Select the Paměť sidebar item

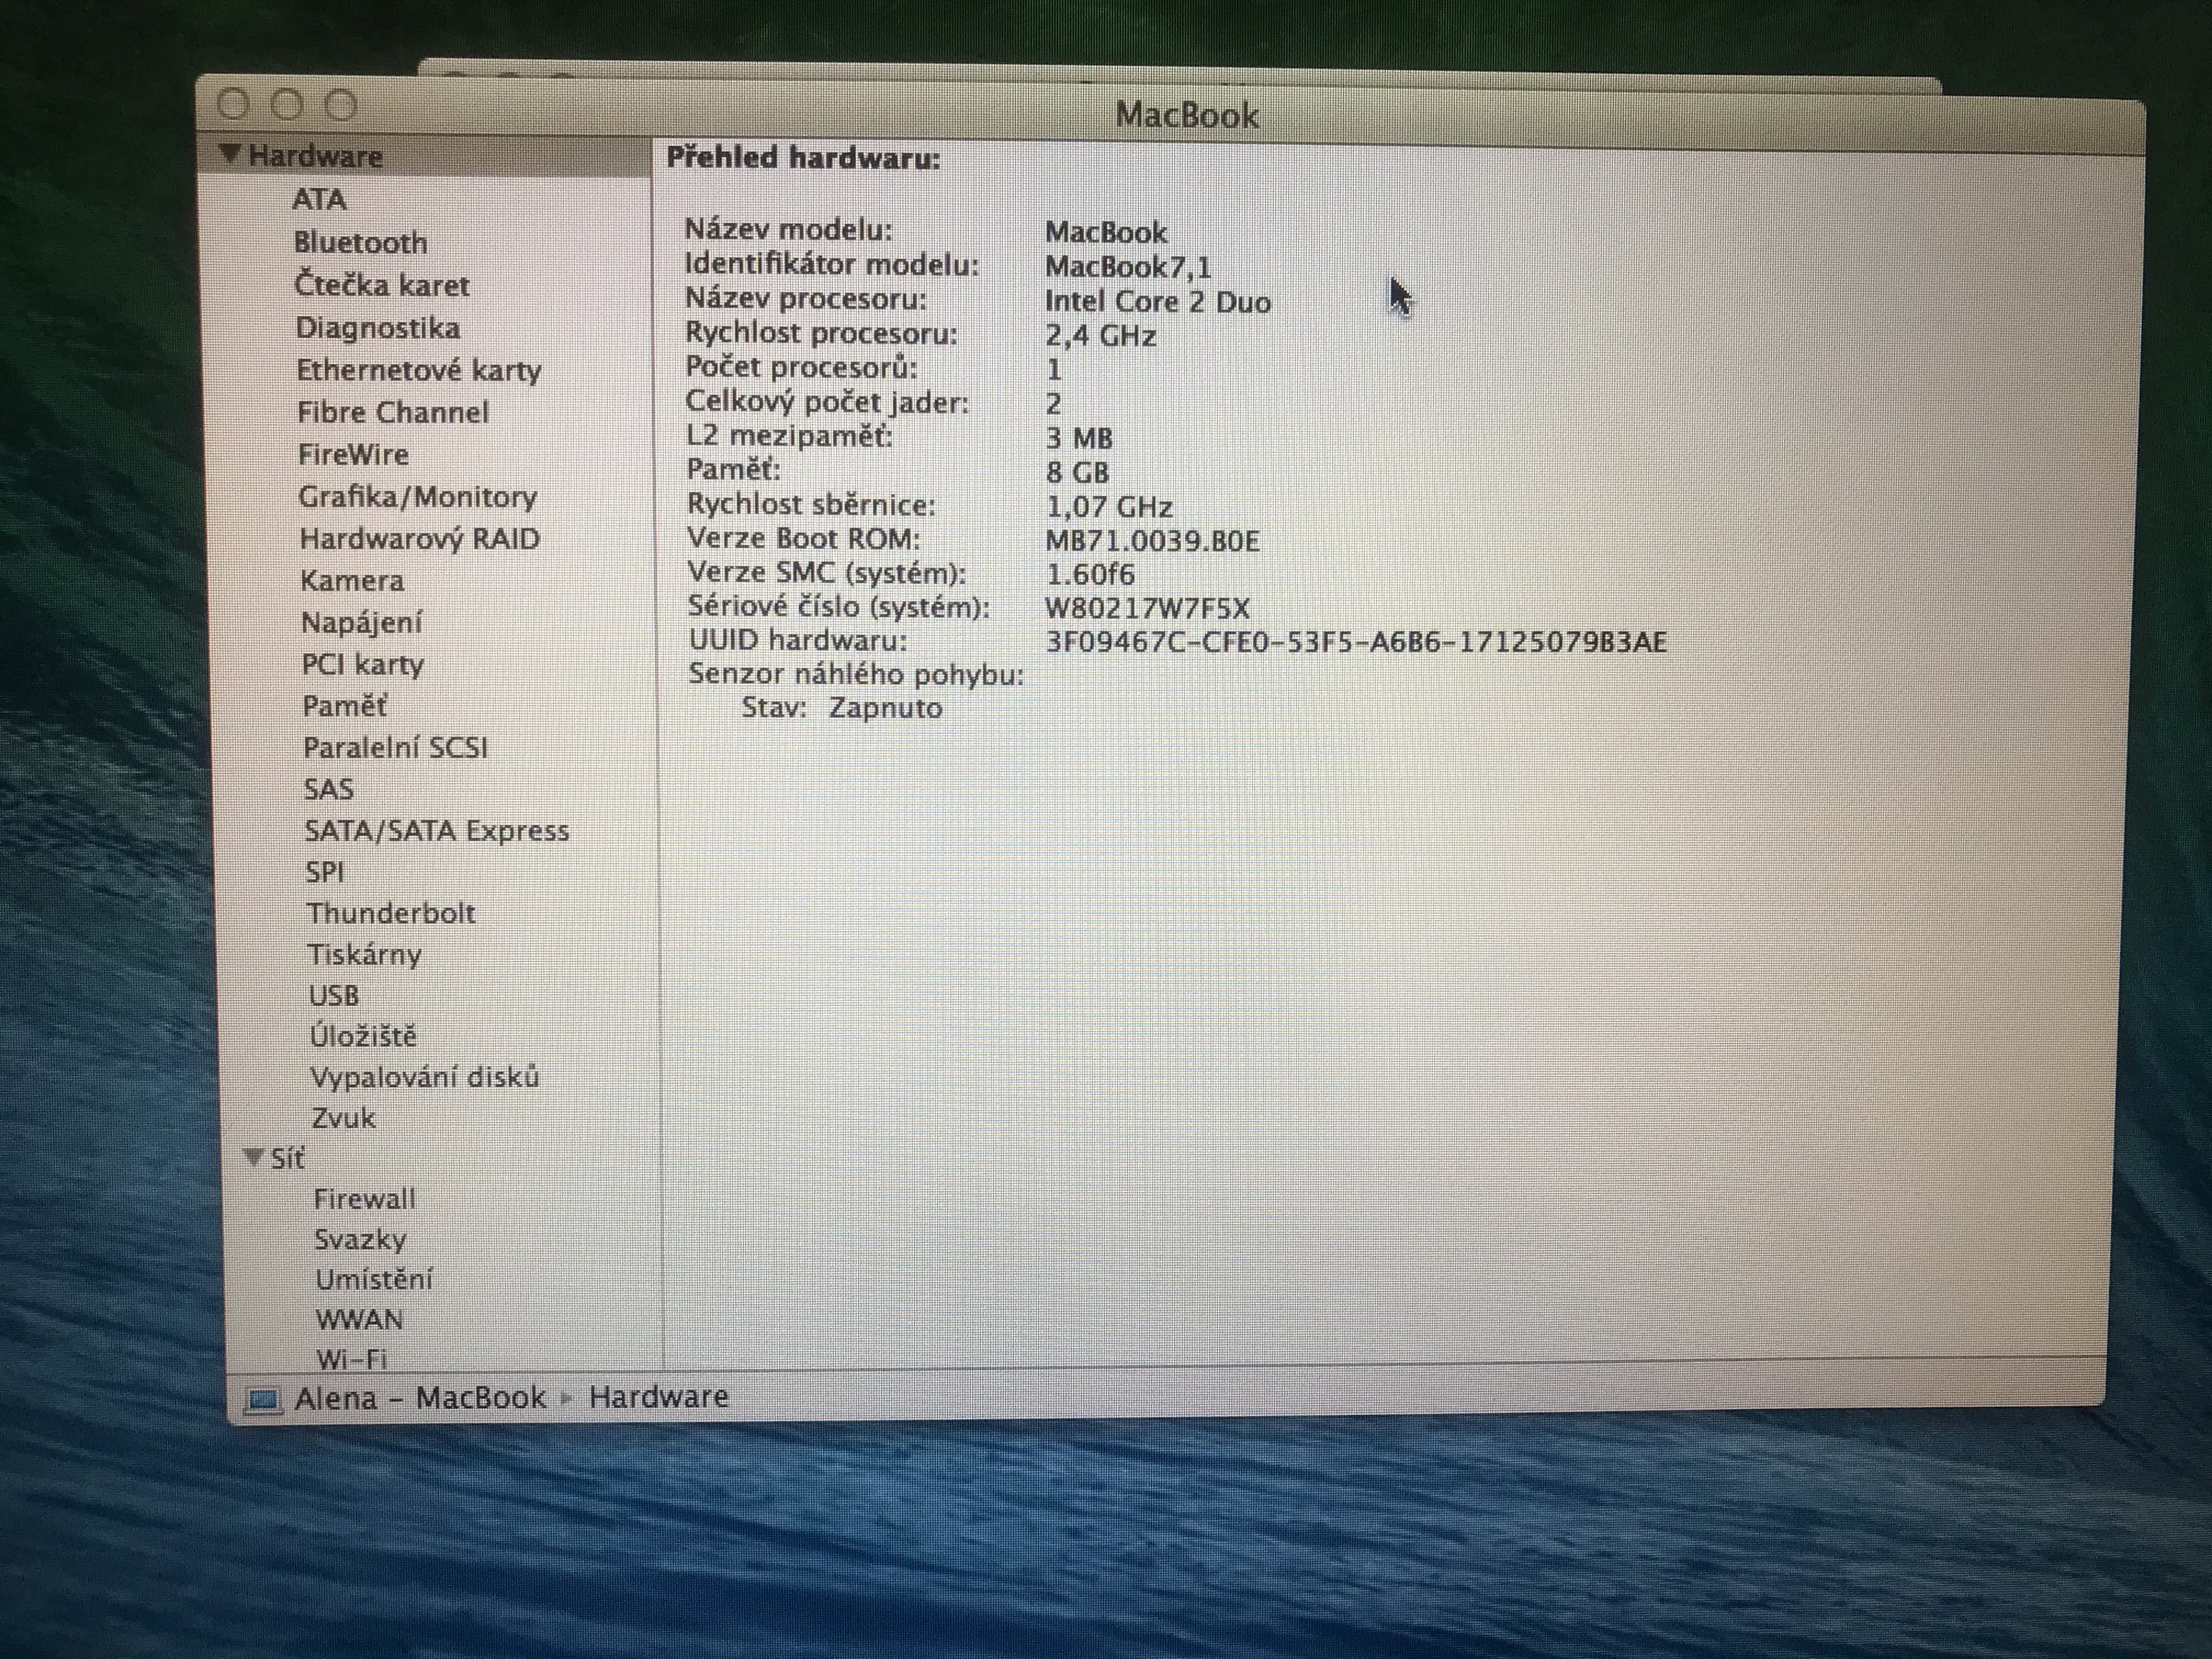point(344,706)
